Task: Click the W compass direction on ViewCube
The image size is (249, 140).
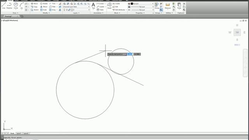Action: [x=230, y=32]
